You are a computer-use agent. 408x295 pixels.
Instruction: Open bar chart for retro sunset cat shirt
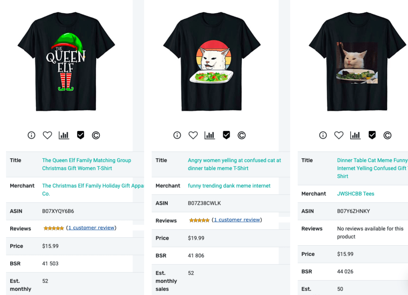pyautogui.click(x=209, y=135)
